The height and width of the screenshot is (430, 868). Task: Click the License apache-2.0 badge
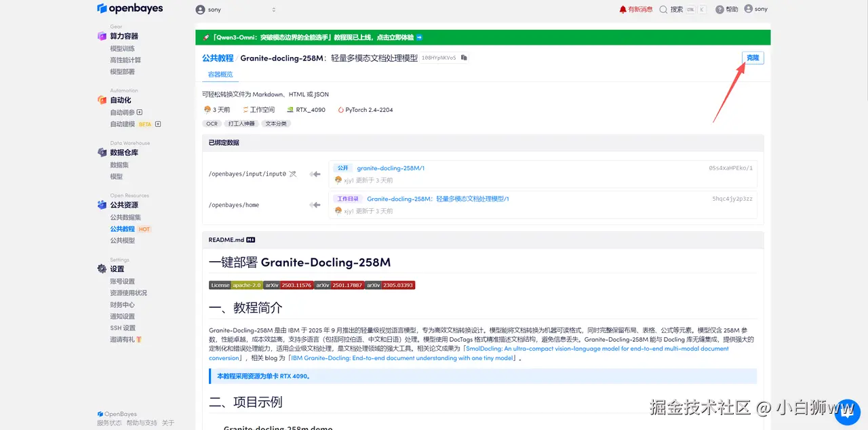(x=235, y=285)
